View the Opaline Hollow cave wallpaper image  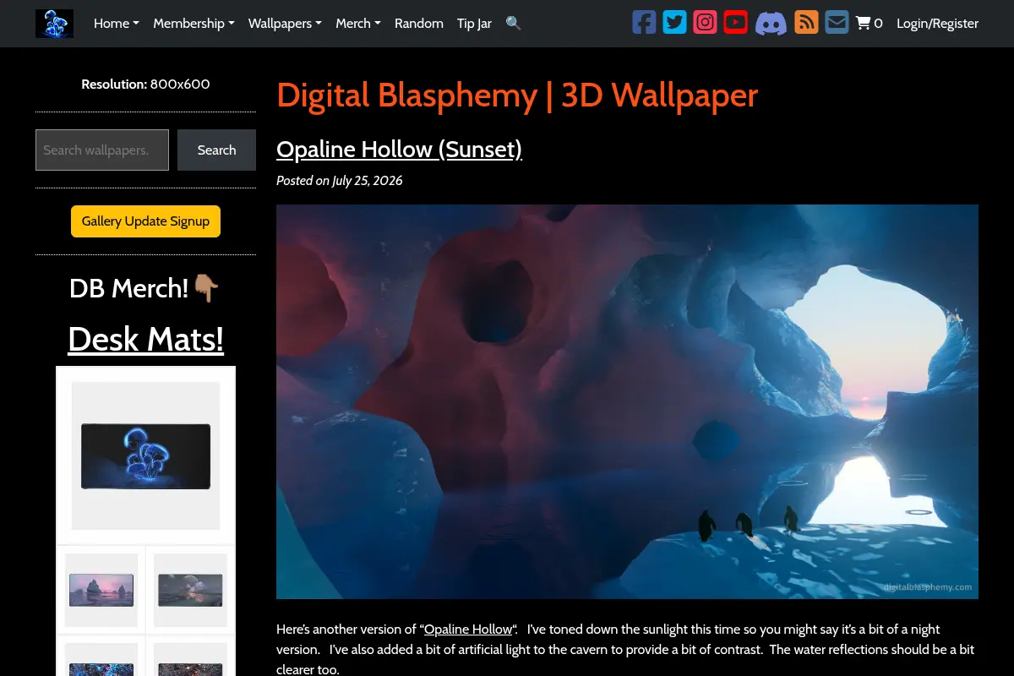pyautogui.click(x=627, y=401)
